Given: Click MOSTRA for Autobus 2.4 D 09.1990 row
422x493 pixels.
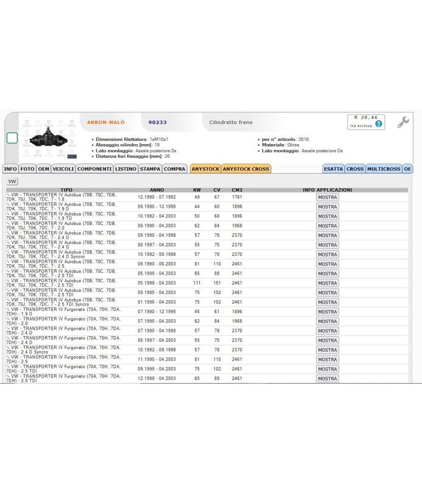Looking at the screenshot, I should click(x=327, y=236).
